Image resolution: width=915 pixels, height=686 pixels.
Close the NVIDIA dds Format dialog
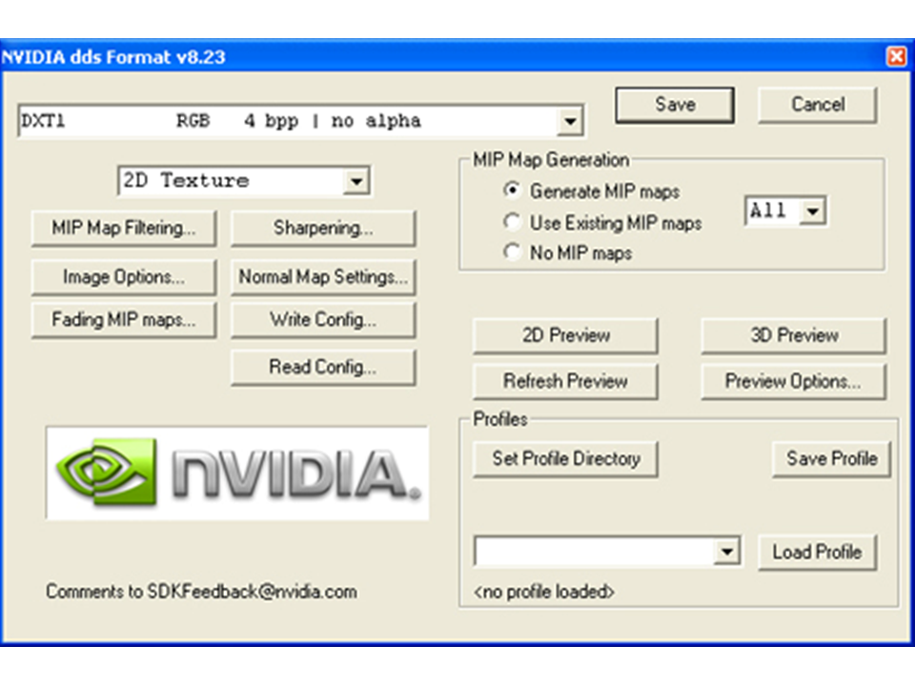coord(896,56)
